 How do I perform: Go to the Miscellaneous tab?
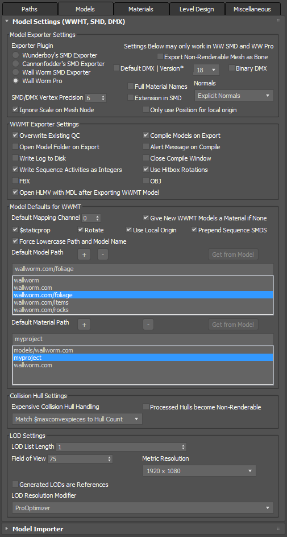252,9
